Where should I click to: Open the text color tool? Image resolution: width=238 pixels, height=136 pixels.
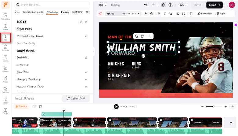tap(146, 13)
